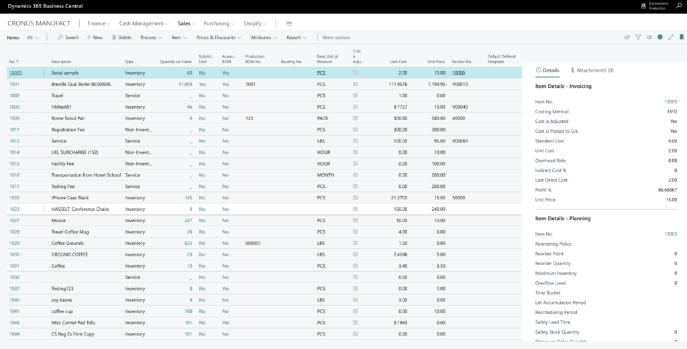This screenshot has height=349, width=687.
Task: Switch to the Attachments (0) tab
Action: [x=592, y=70]
